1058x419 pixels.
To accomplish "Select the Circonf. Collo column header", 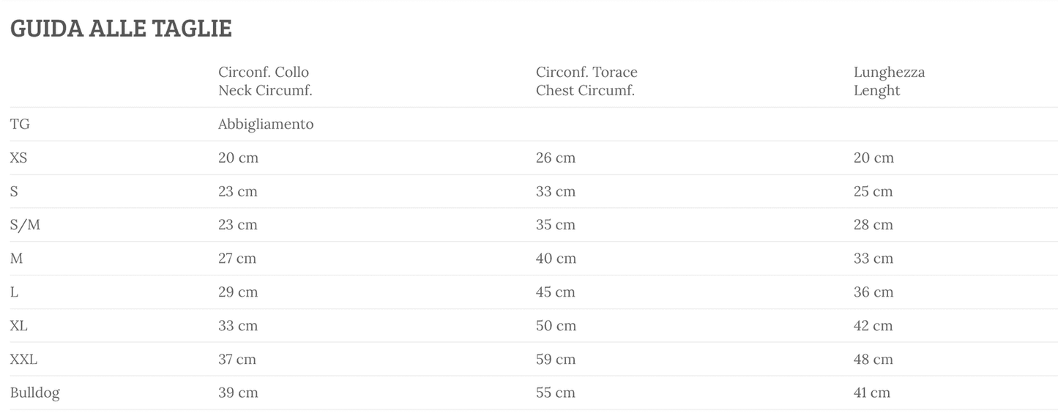I will click(x=264, y=81).
